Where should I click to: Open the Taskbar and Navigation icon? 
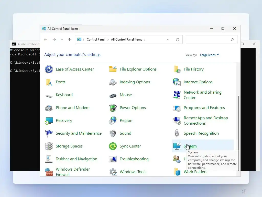pos(49,159)
